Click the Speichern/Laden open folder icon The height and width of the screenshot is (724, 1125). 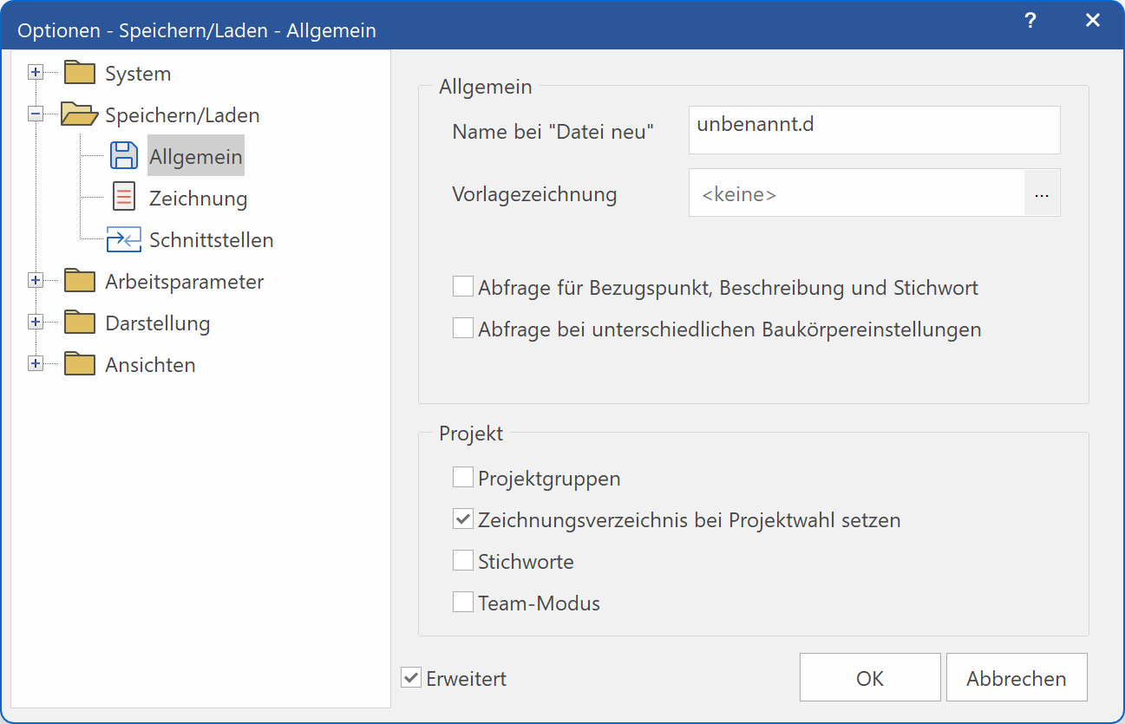point(79,114)
